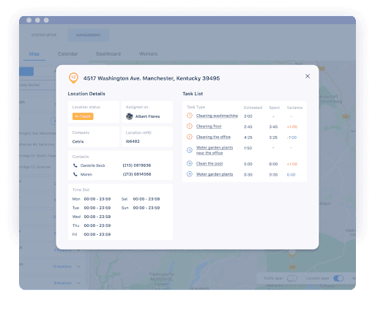
Task: Open the Water garden plants near the office link
Action: point(215,150)
